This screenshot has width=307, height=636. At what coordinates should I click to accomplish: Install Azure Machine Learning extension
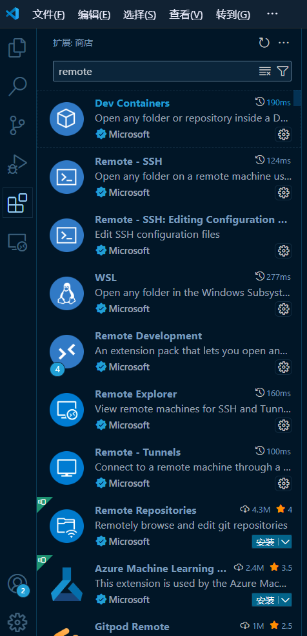[x=266, y=600]
